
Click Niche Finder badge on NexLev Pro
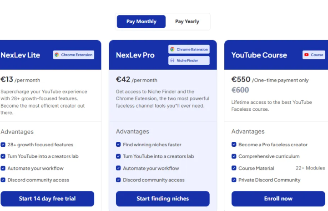tap(189, 60)
